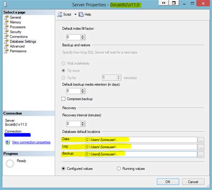Click the Data default location field
Screen dimensions: 212x190
pyautogui.click(x=141, y=140)
